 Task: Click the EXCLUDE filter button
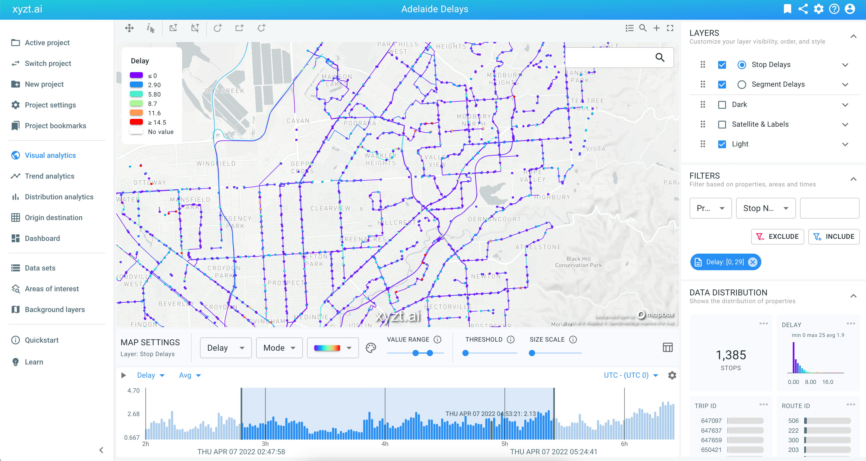(x=776, y=235)
